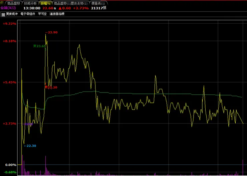Click the +8.18% axis label
Image resolution: width=247 pixels, height=176 pixels.
(10, 41)
